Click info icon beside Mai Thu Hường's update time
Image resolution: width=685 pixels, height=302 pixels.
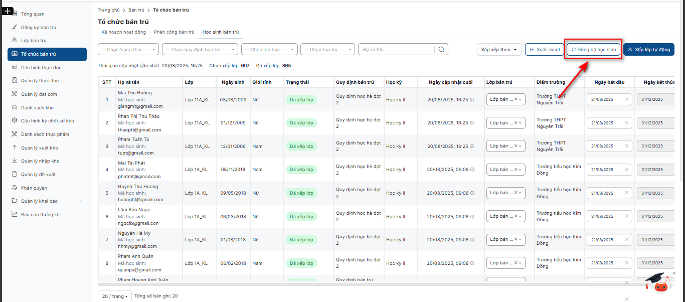coord(472,100)
